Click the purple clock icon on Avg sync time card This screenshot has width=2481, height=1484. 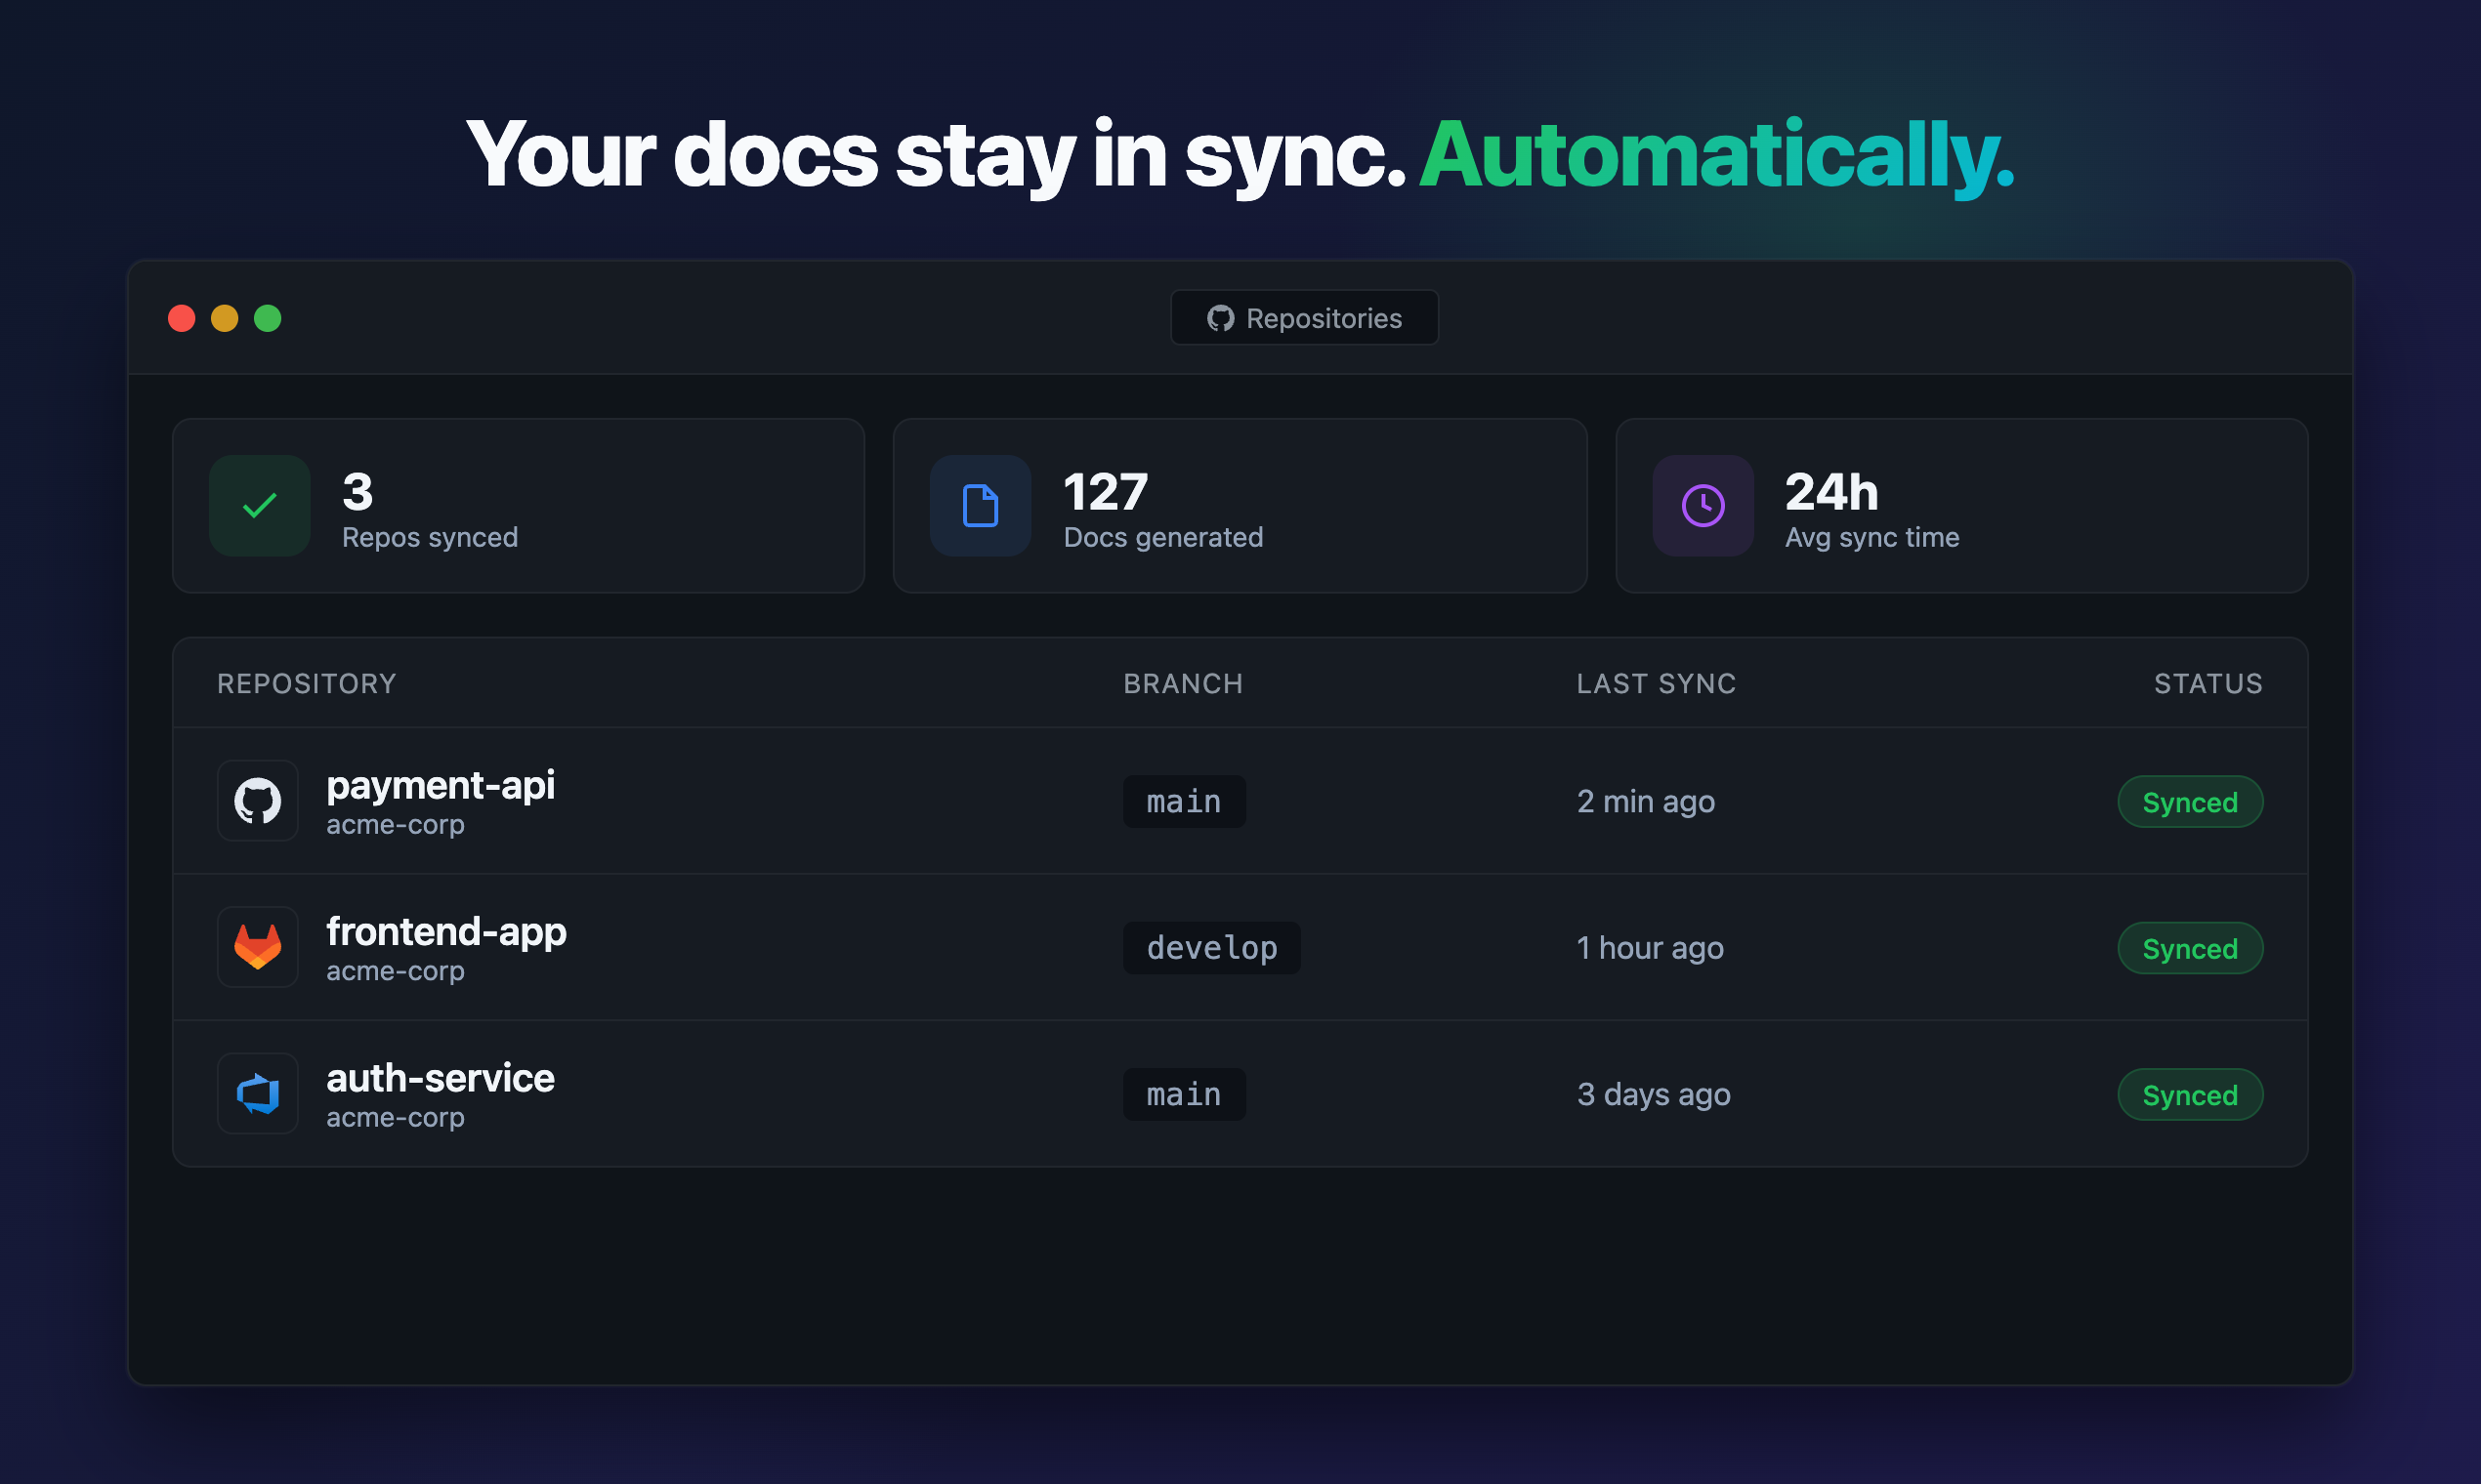click(x=1702, y=506)
